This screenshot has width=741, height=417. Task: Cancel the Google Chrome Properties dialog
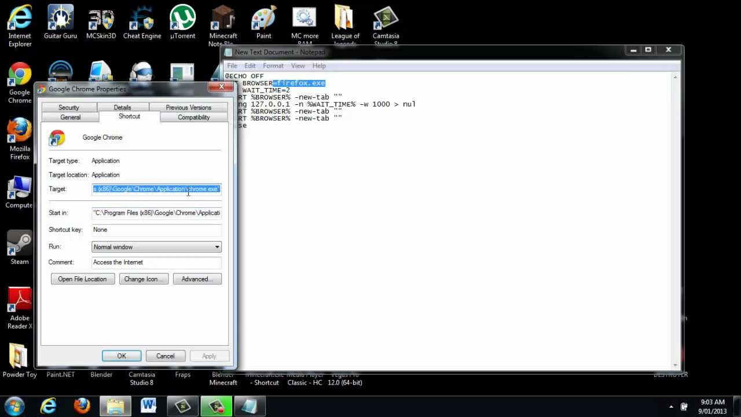(165, 356)
